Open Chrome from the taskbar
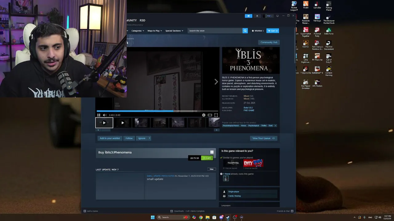 201,217
